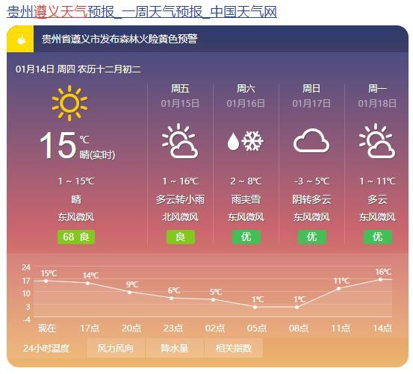Viewport: 413px width, 374px height.
Task: Click the 优 air quality badge for 周日
Action: [312, 237]
